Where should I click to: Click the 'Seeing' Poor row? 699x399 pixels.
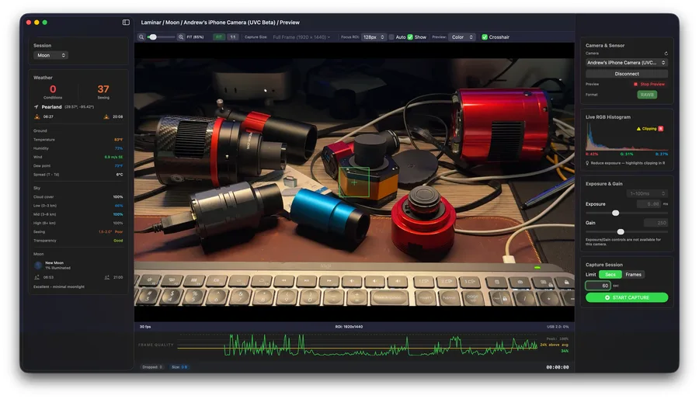[x=78, y=231]
